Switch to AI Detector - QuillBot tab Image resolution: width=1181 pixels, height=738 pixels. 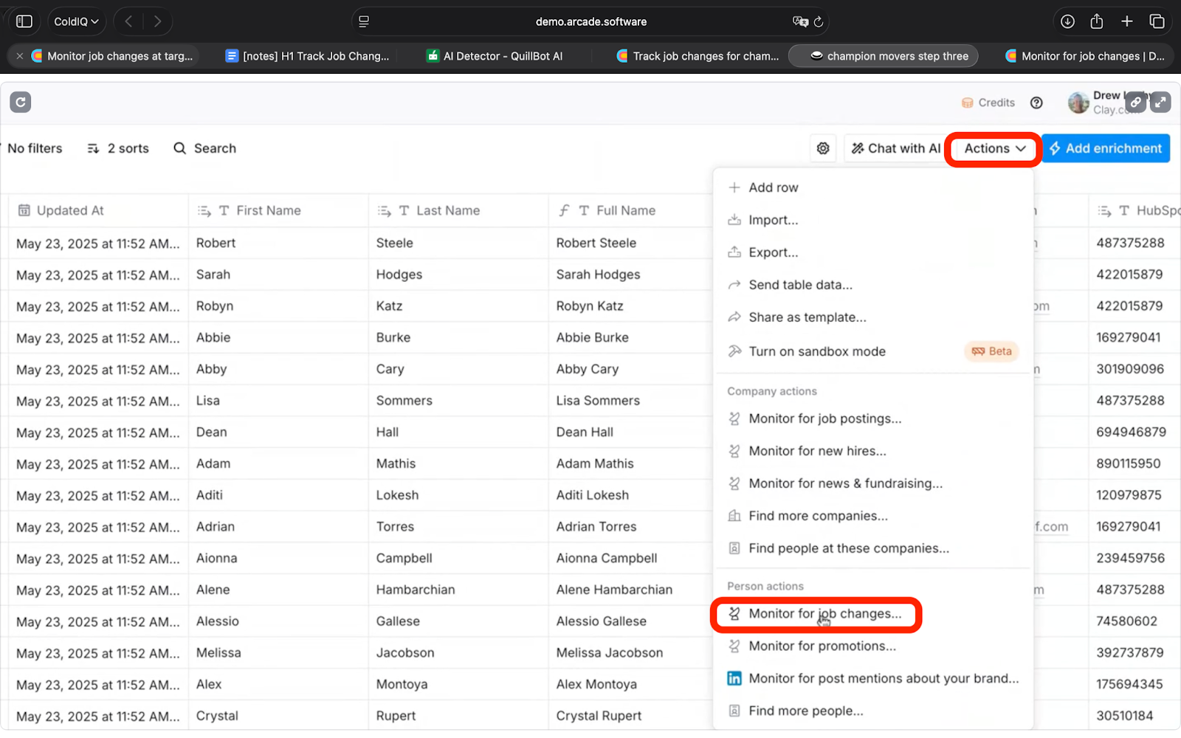click(502, 56)
